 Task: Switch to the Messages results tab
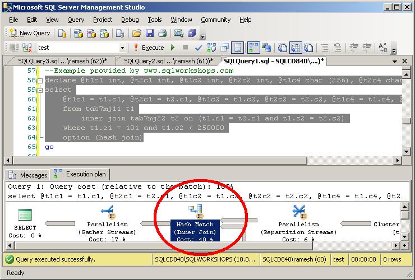point(28,175)
